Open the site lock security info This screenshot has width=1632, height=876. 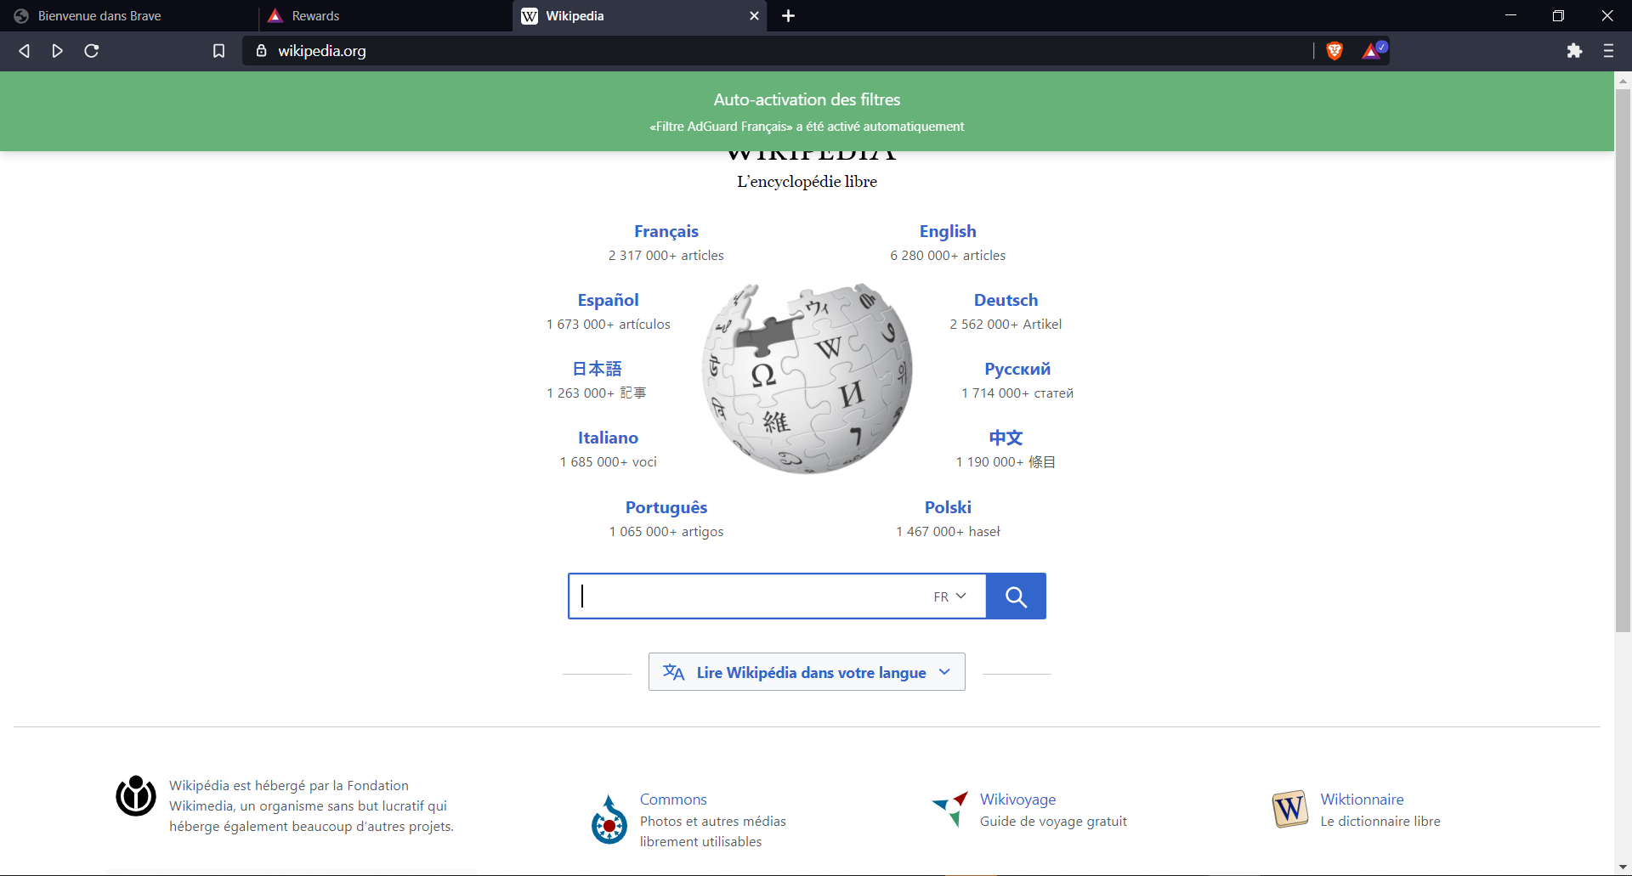click(x=261, y=51)
